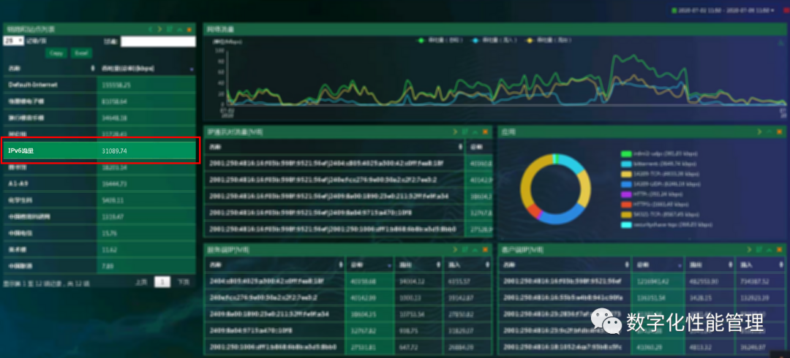Go to next page (下页) in site list

coord(184,283)
